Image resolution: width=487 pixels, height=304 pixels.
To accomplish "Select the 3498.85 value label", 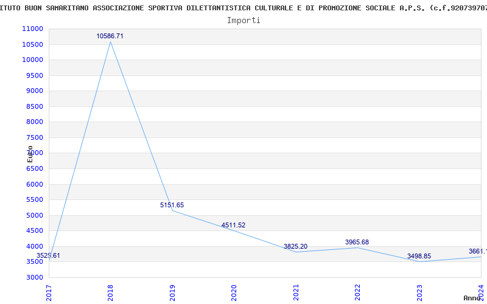I will click(x=419, y=256).
